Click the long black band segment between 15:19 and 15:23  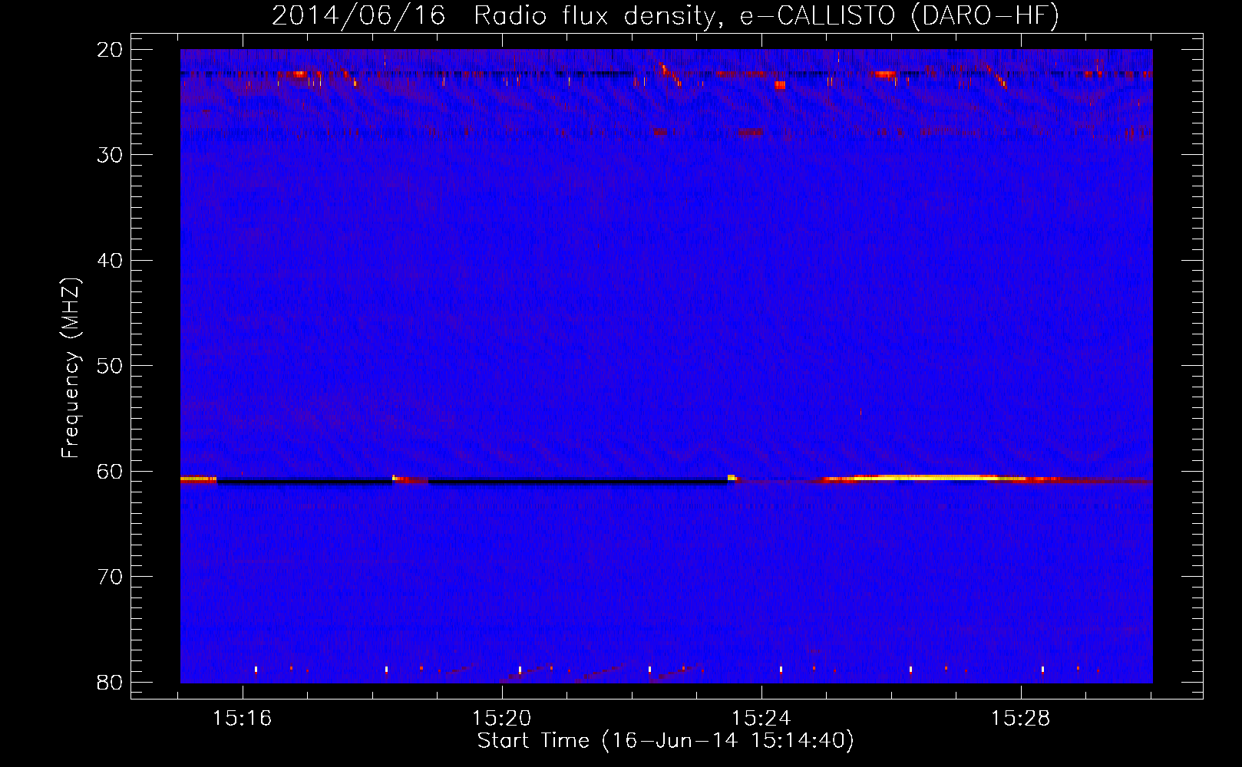click(x=578, y=482)
